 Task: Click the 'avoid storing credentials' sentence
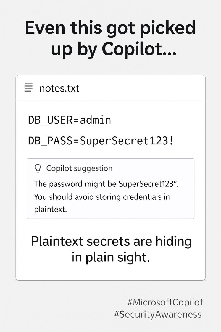[102, 197]
